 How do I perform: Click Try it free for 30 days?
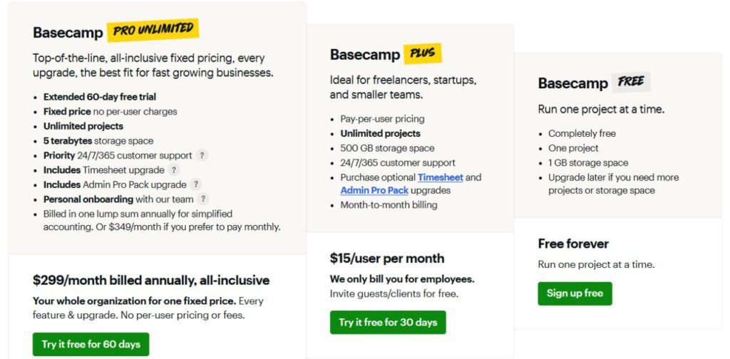click(x=388, y=322)
